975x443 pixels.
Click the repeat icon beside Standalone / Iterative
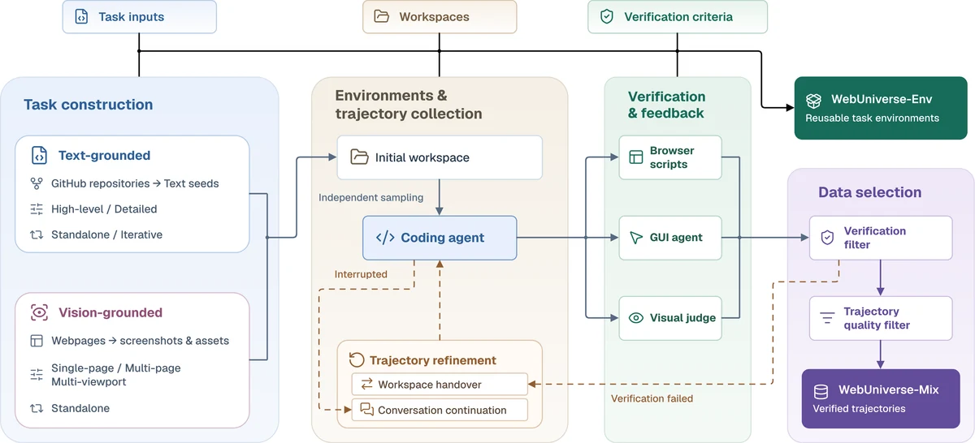(37, 234)
